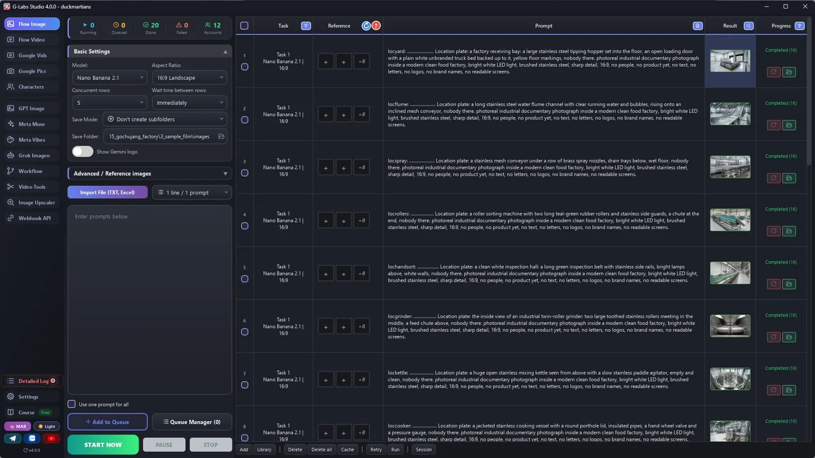Click the Task column filter icon
Viewport: 815px width, 458px height.
tap(306, 26)
